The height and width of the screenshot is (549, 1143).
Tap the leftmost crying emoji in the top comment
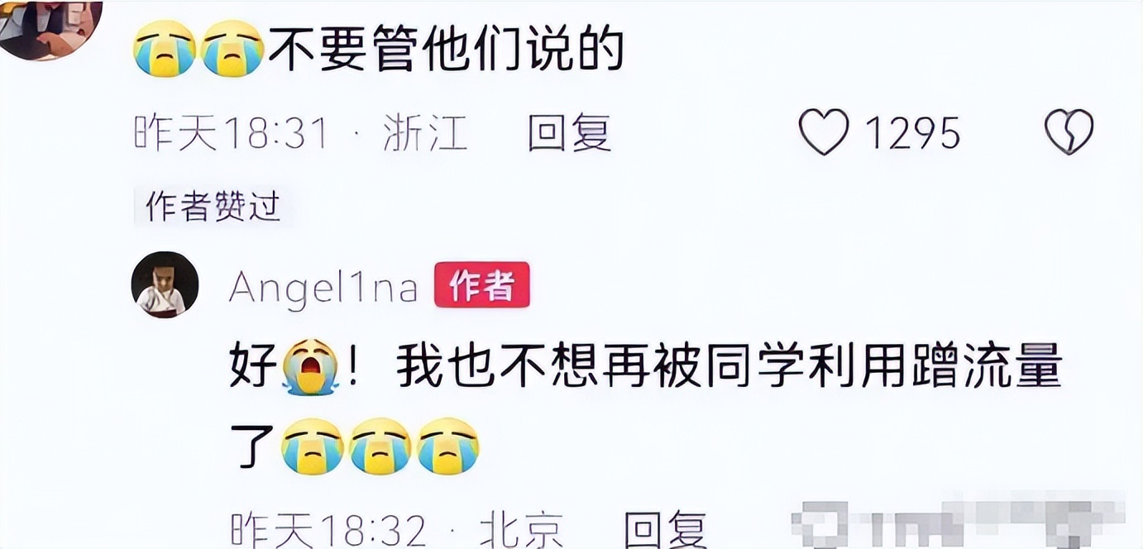pos(165,49)
